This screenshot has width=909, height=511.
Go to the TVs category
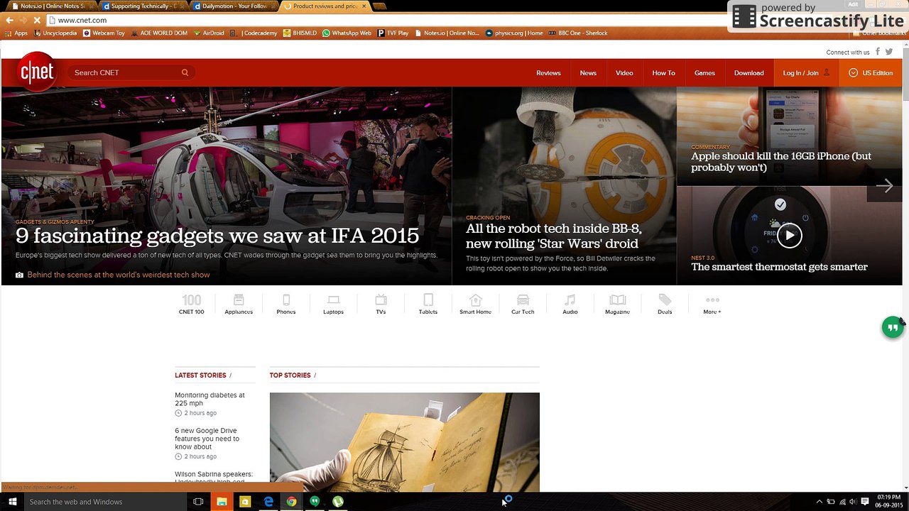pyautogui.click(x=381, y=304)
